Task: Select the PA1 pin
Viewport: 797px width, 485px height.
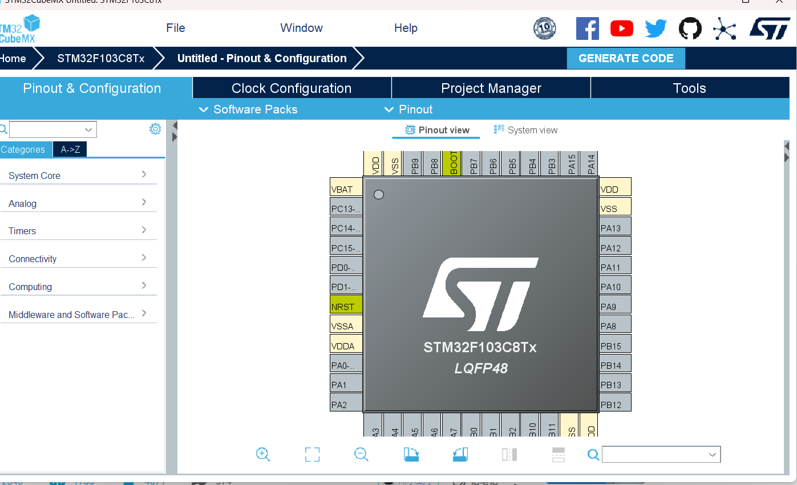Action: tap(346, 382)
